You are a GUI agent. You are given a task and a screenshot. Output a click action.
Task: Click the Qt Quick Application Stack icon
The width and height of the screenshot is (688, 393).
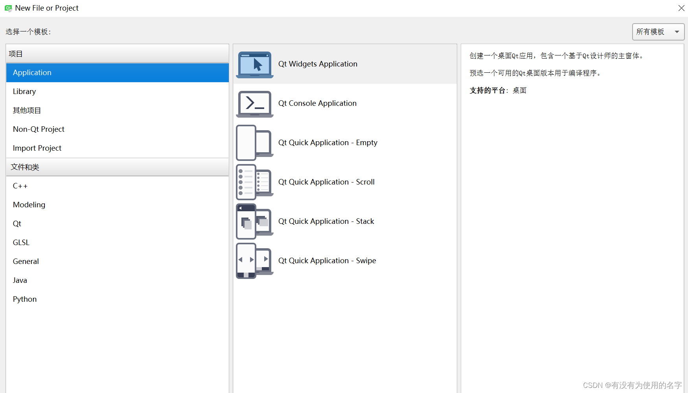[255, 221]
